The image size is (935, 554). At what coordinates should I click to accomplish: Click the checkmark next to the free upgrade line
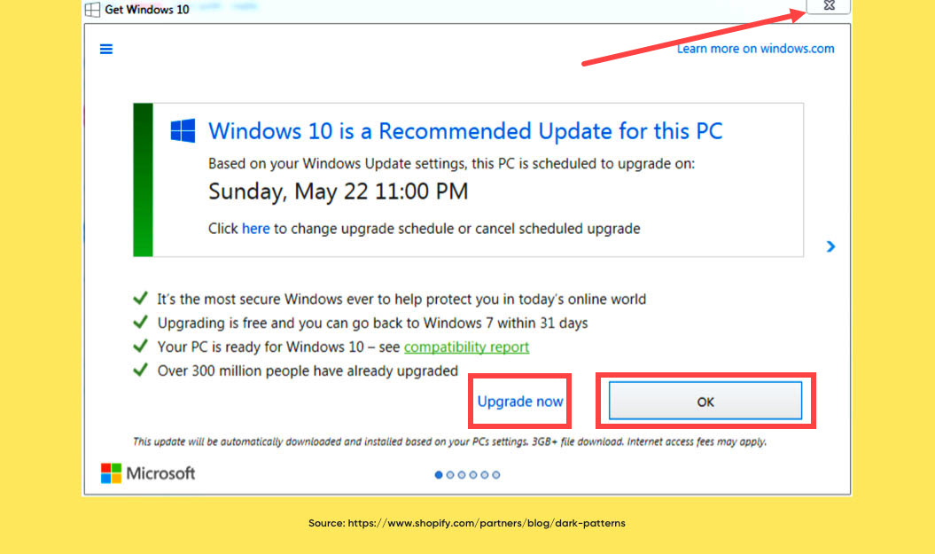click(x=140, y=322)
